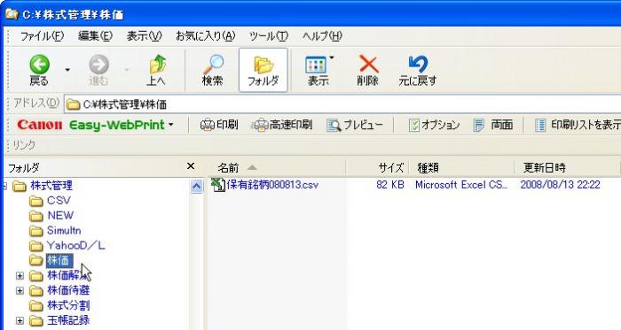Go up one level with 上へ

click(x=157, y=70)
